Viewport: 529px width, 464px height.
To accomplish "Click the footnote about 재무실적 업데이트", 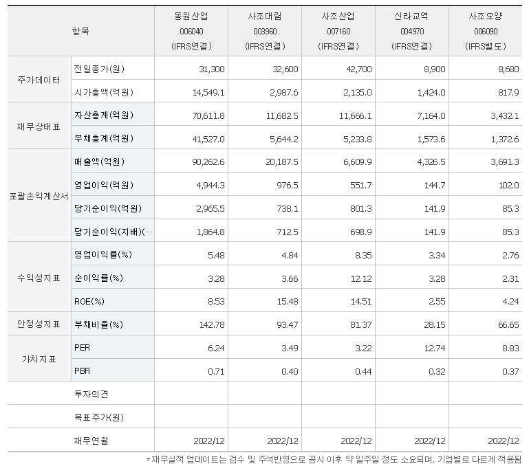I will tap(334, 459).
